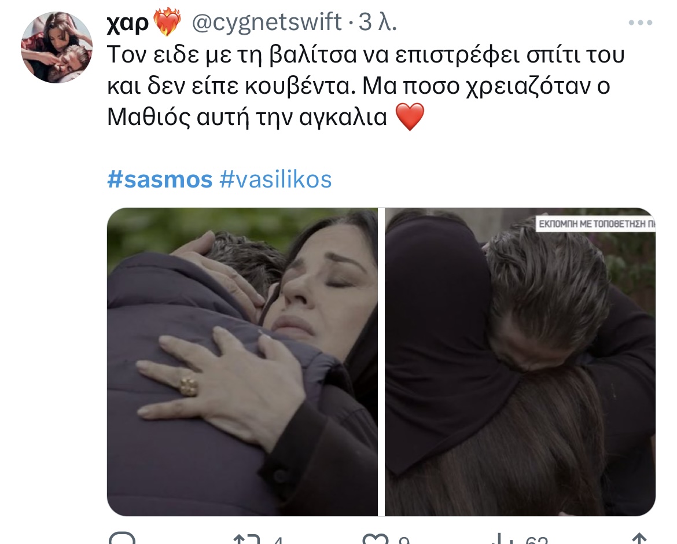This screenshot has width=677, height=544.
Task: Click the tweet text about Μαθιός
Action: click(x=366, y=86)
